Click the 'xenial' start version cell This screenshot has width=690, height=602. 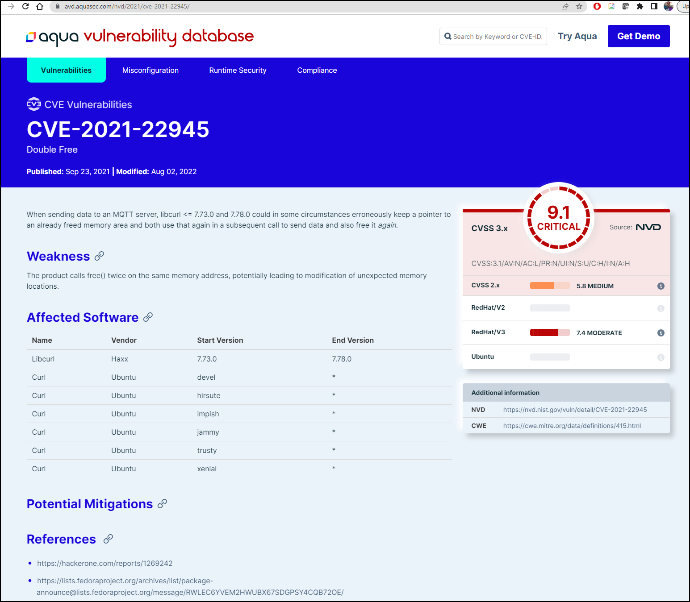[x=207, y=469]
